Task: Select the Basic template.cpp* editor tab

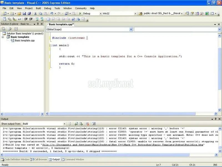Action: (x=61, y=24)
